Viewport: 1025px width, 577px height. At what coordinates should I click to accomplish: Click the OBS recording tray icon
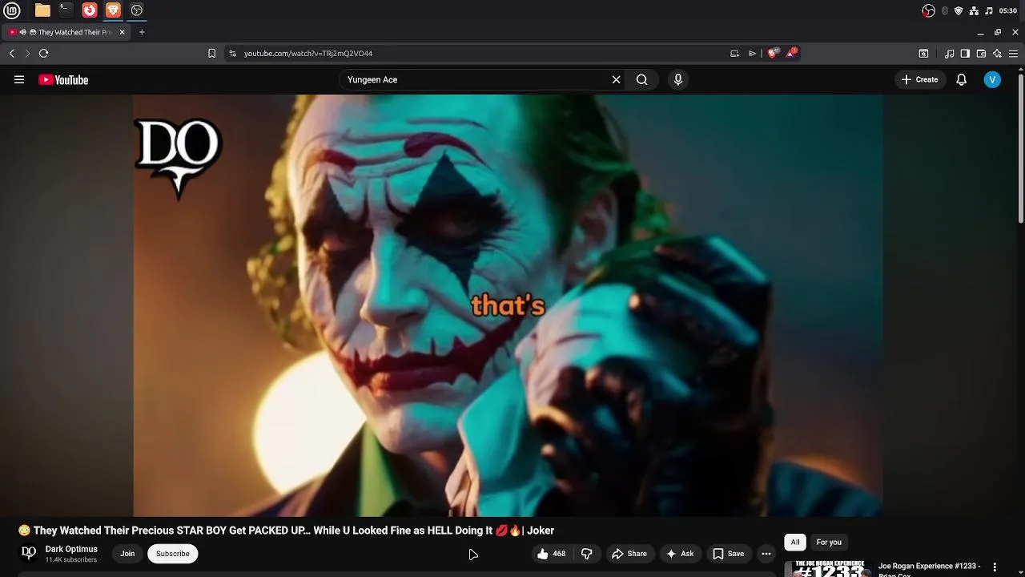pyautogui.click(x=928, y=10)
